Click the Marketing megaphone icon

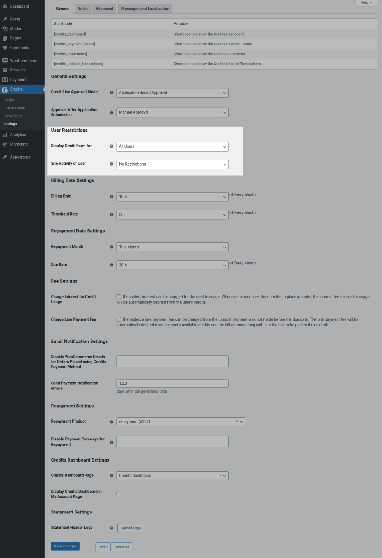coord(5,144)
